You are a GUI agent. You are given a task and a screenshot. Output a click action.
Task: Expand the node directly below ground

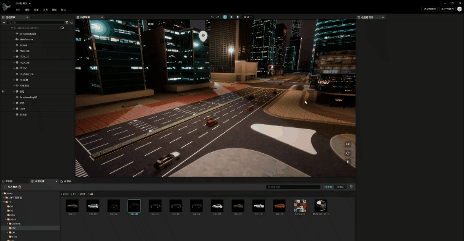point(14,51)
